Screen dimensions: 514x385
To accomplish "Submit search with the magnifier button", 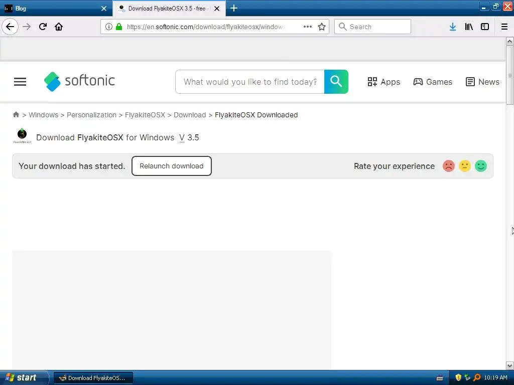I will [x=336, y=82].
